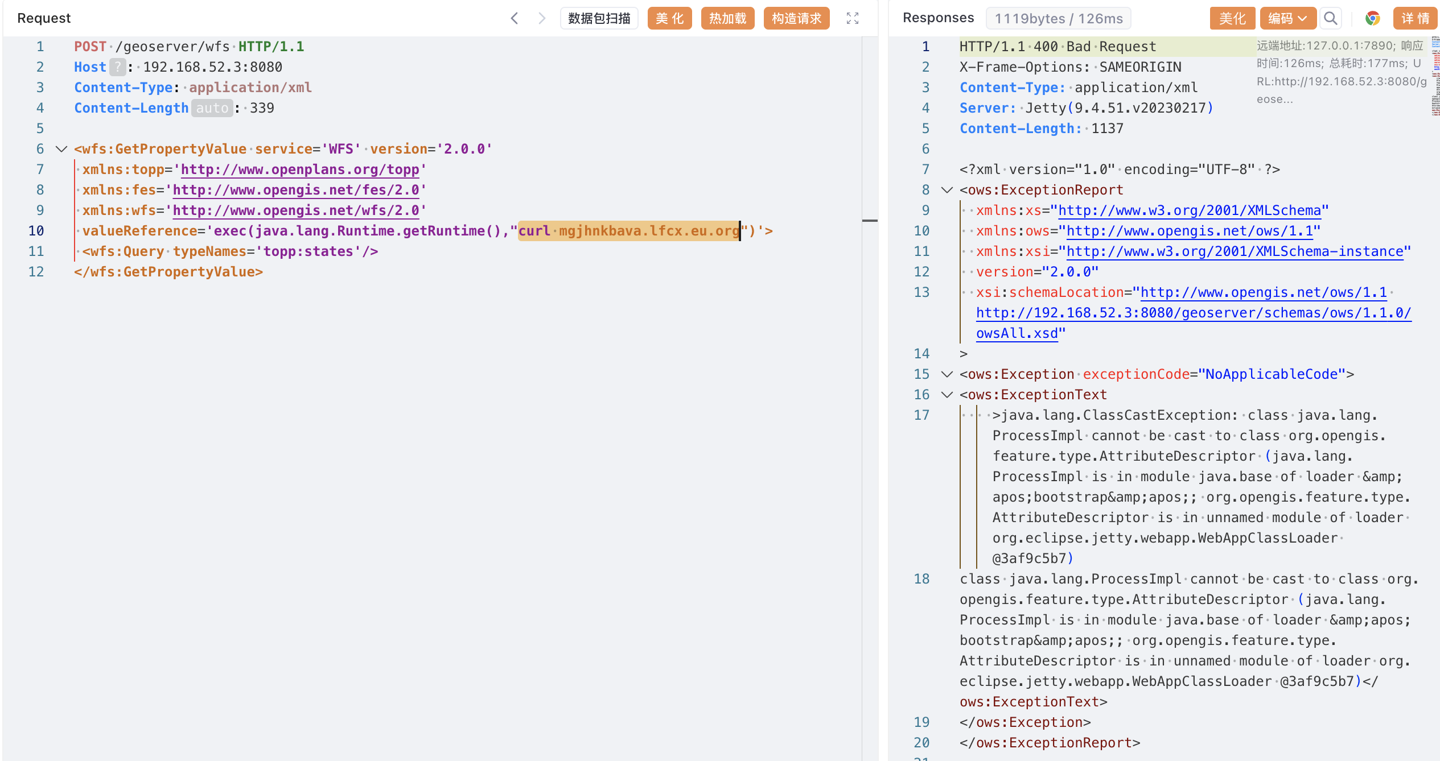The width and height of the screenshot is (1440, 761).
Task: Go forward with the right arrow icon
Action: pyautogui.click(x=541, y=18)
